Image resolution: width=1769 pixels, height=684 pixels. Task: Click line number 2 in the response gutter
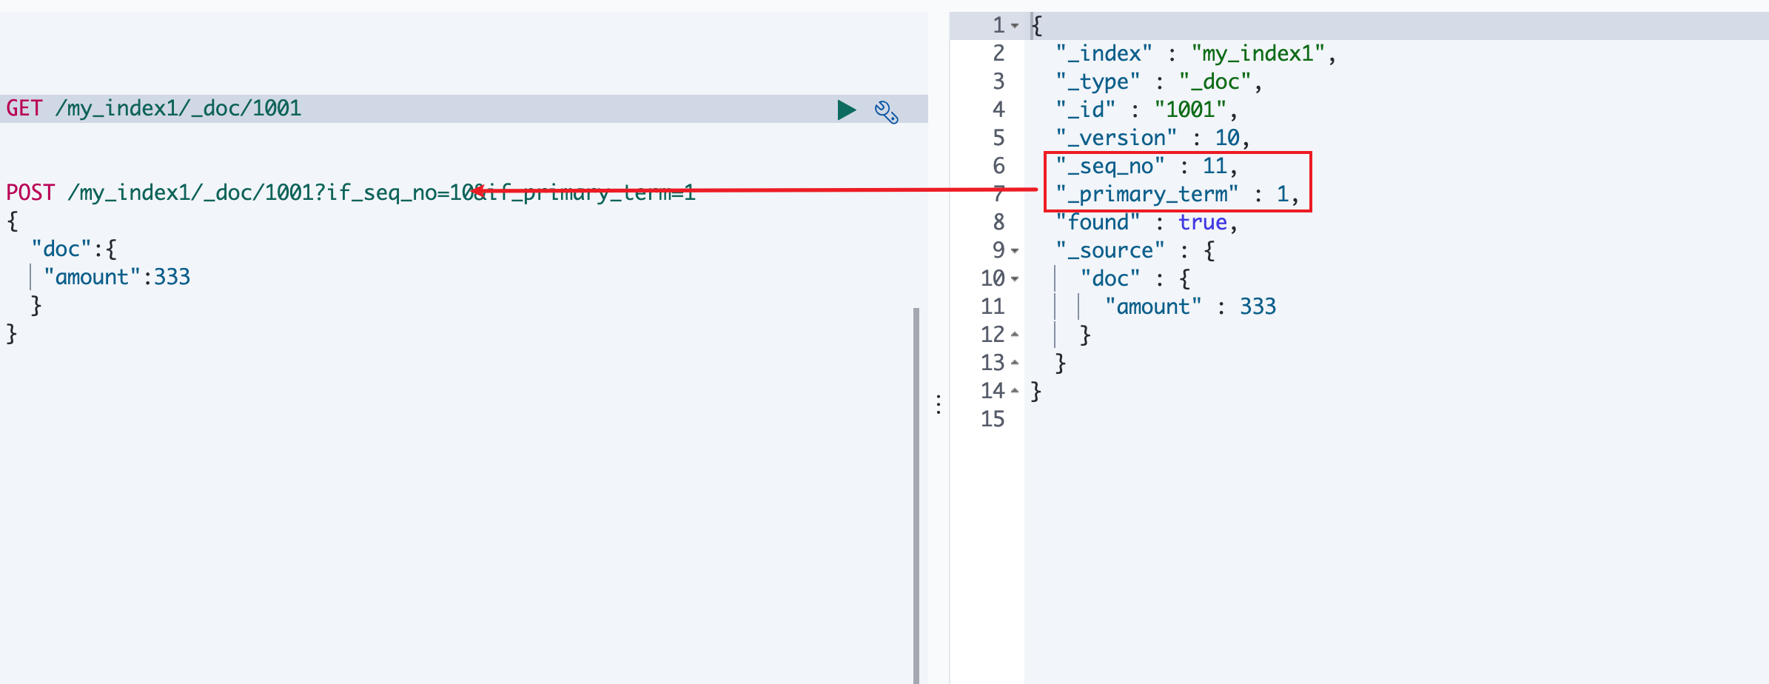[x=998, y=54]
